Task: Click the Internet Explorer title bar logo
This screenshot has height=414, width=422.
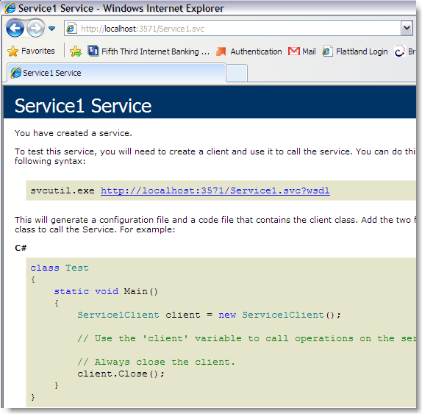Action: click(x=10, y=8)
